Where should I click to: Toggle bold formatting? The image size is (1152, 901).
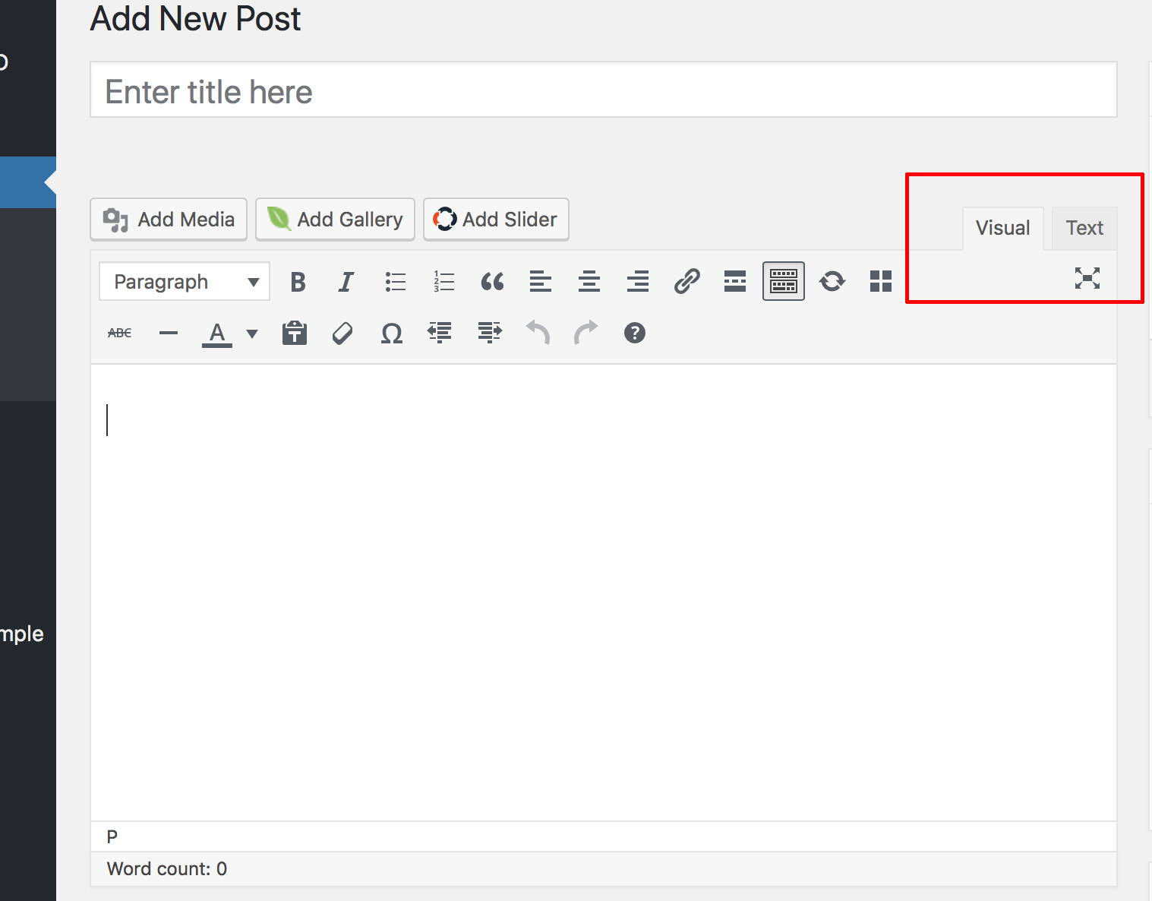click(298, 282)
